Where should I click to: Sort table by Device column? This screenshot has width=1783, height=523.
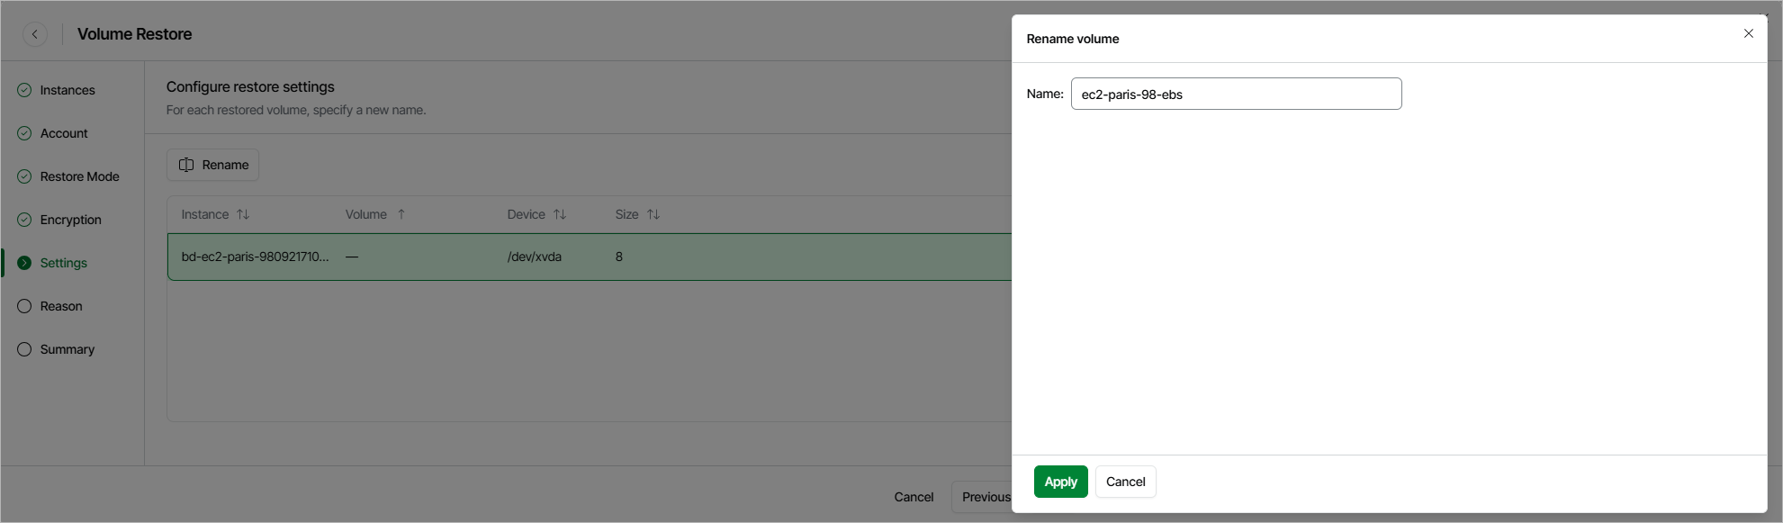[559, 214]
